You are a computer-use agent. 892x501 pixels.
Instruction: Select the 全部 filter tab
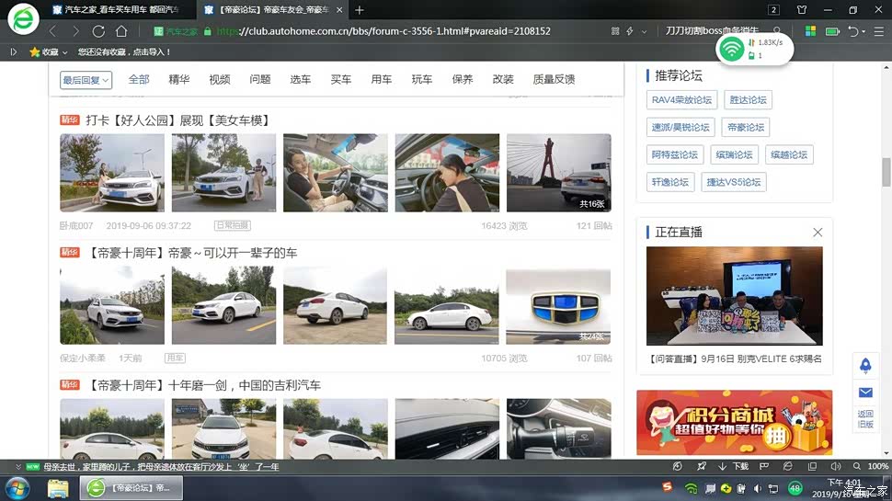click(139, 80)
